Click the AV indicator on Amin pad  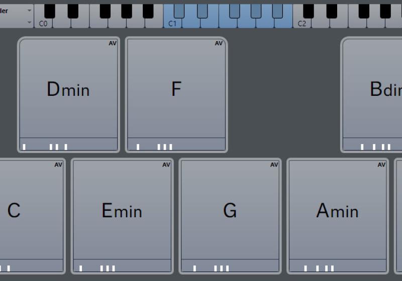tap(381, 165)
